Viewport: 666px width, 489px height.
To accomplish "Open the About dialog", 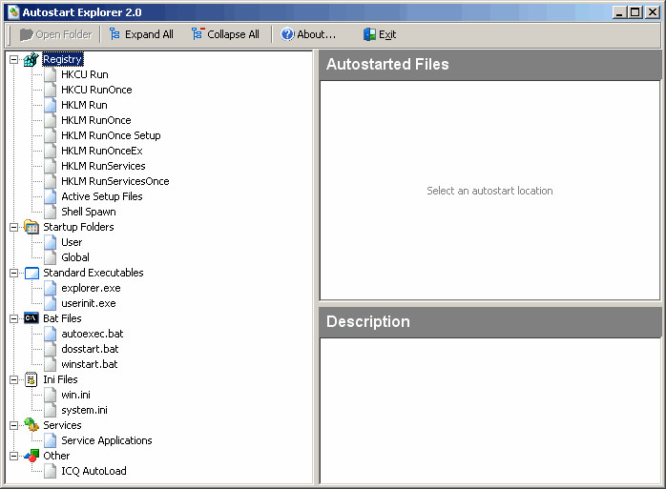I will pyautogui.click(x=308, y=34).
